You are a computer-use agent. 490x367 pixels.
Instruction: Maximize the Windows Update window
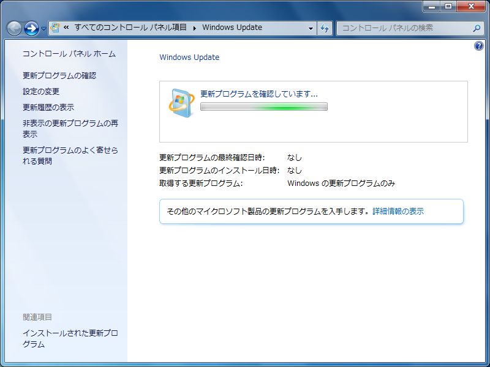pyautogui.click(x=448, y=6)
